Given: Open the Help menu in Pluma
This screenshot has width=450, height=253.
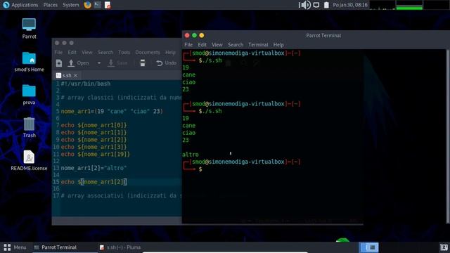Looking at the screenshot, I should (x=170, y=52).
